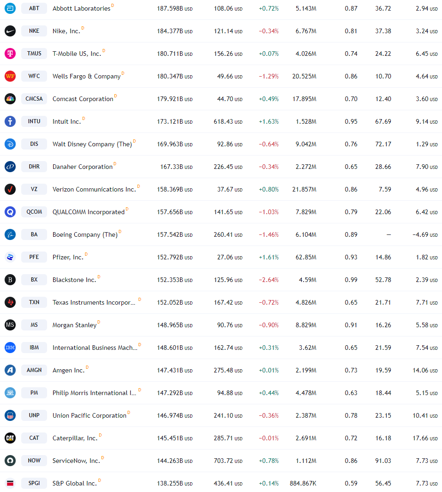Open the WFC ticker badge
This screenshot has height=492, width=442.
34,76
